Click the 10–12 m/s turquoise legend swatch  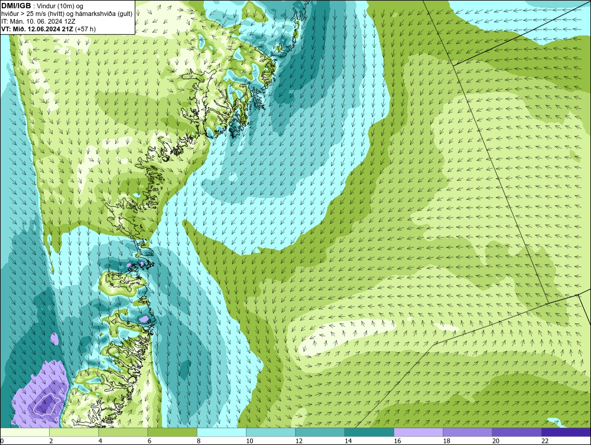click(271, 432)
